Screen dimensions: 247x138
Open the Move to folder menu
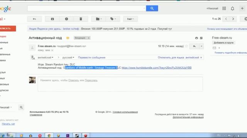(99, 19)
